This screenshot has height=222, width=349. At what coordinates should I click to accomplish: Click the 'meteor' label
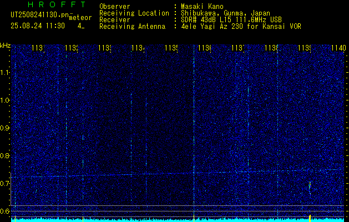click(80, 18)
